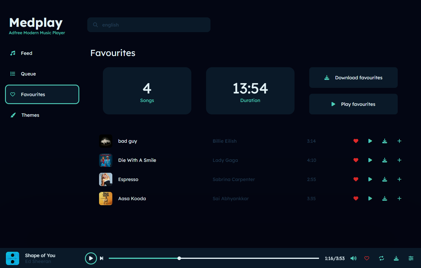
Task: Unfavourite bad guy with the heart
Action: [x=356, y=141]
